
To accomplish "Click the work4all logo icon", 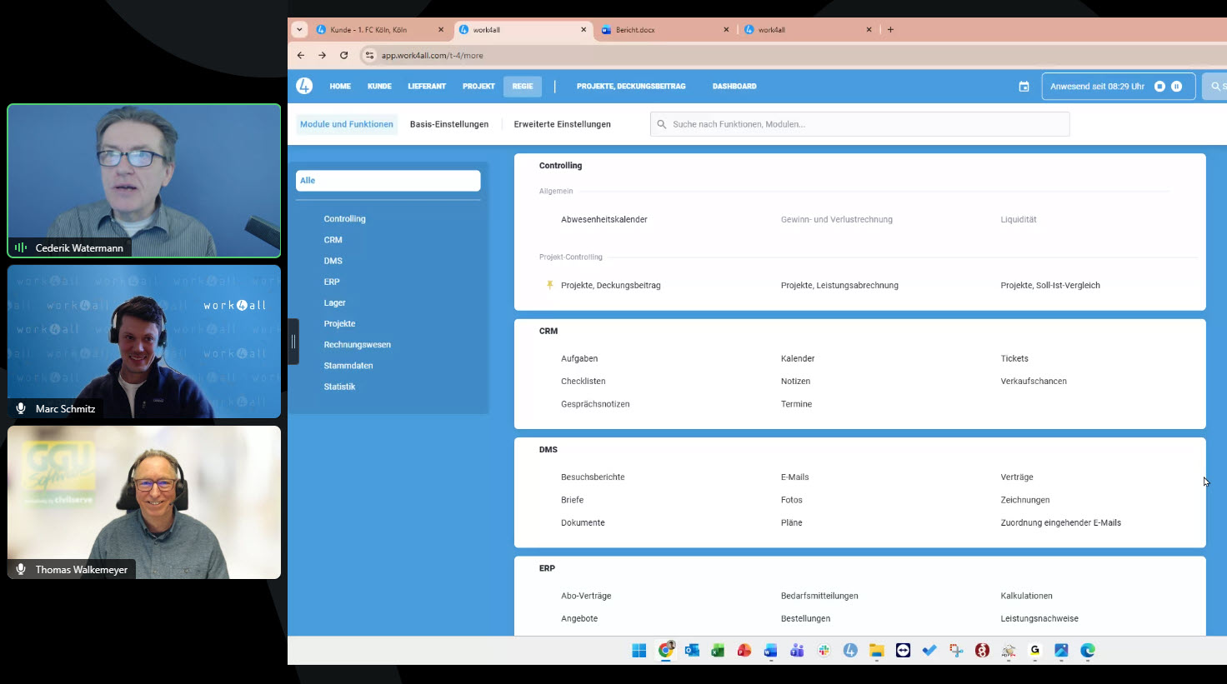I will pos(304,86).
